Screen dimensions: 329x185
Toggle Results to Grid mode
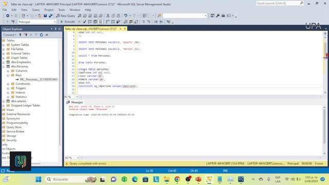point(131,22)
